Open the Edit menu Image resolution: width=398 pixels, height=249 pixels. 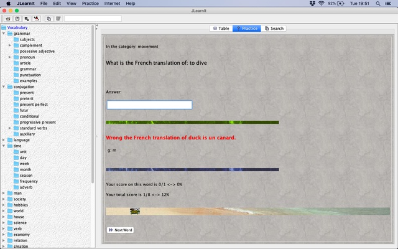tap(57, 3)
